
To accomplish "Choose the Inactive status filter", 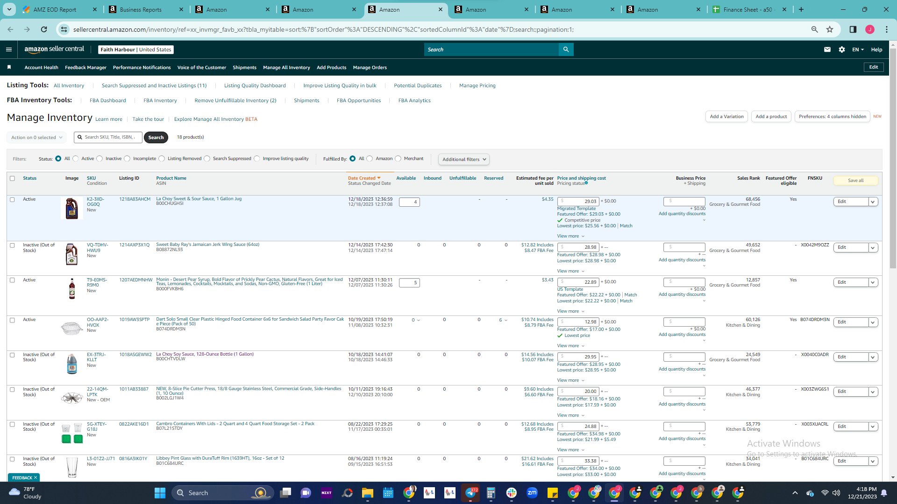I will pyautogui.click(x=100, y=159).
